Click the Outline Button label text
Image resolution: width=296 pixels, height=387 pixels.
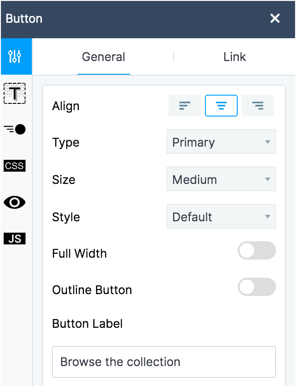92,290
